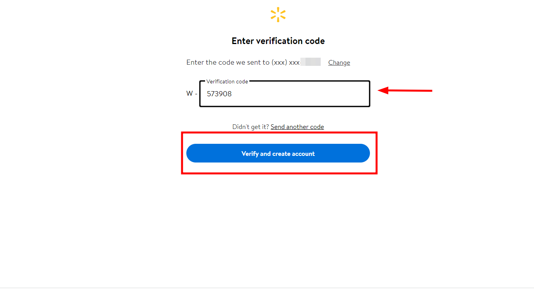The image size is (534, 295).
Task: Click the masked phone number text
Action: click(x=311, y=62)
